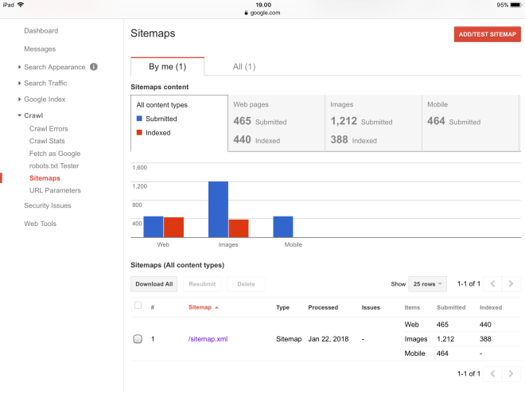Check the select-all checkbox in table header
The image size is (525, 394).
(138, 306)
